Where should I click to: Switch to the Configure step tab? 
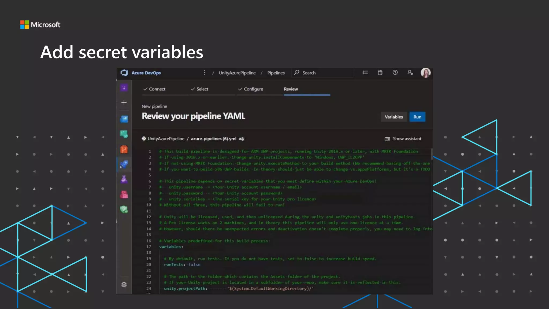tap(251, 89)
